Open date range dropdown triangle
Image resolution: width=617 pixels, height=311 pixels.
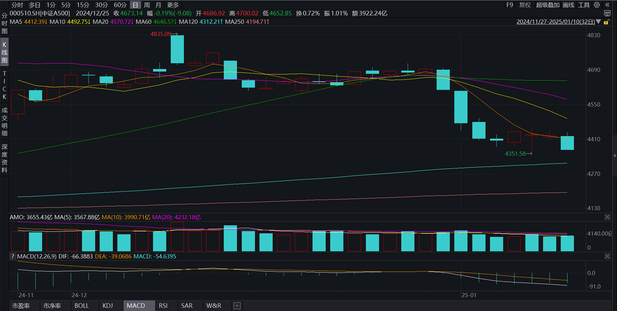pos(598,22)
